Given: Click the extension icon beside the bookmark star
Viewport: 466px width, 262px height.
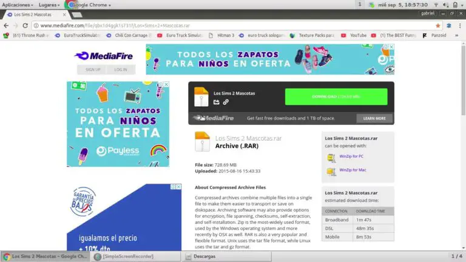Looking at the screenshot, I should coord(449,25).
